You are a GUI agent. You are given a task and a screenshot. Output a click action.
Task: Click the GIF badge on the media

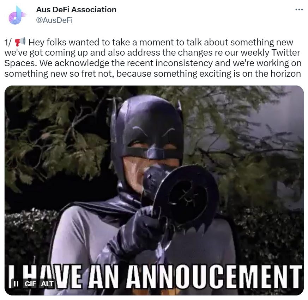(30, 284)
